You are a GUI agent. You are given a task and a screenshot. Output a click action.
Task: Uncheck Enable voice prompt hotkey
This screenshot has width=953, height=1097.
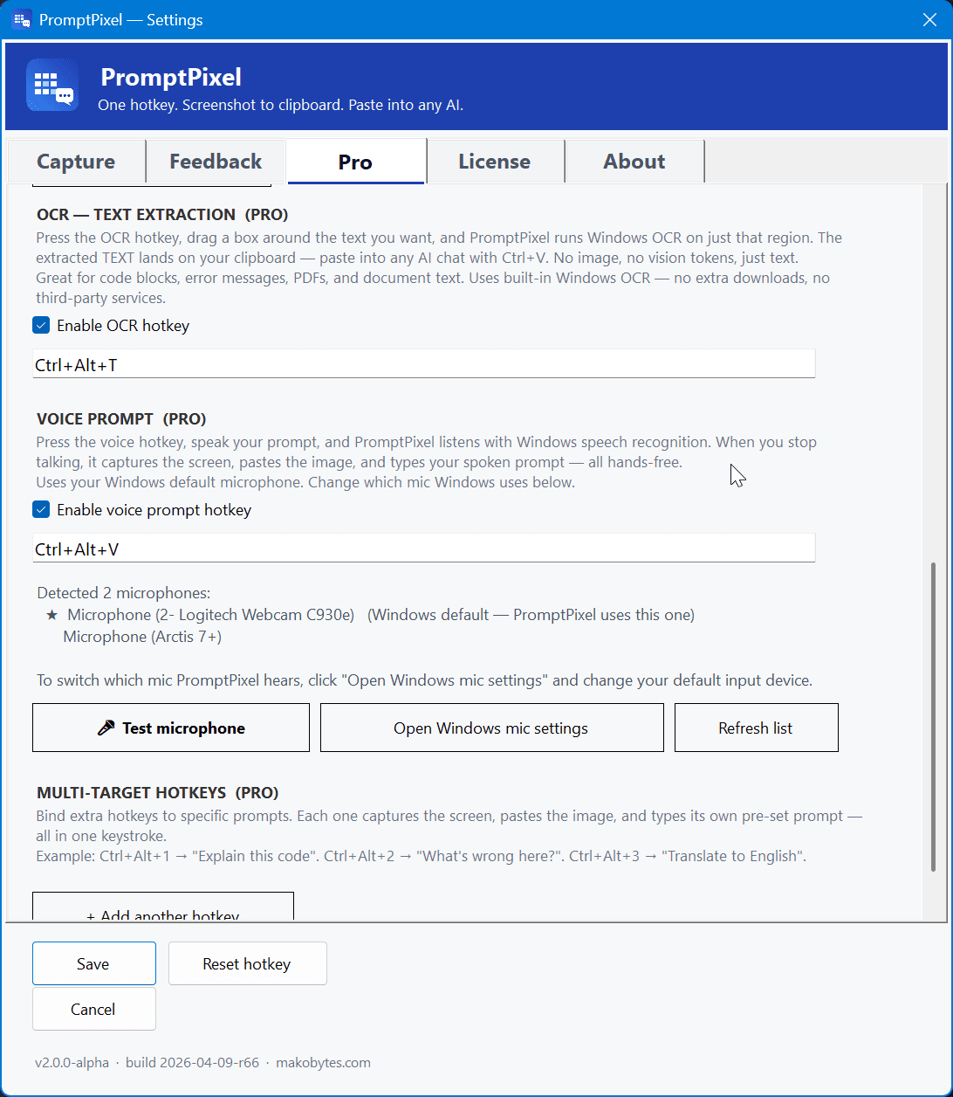[x=40, y=509]
